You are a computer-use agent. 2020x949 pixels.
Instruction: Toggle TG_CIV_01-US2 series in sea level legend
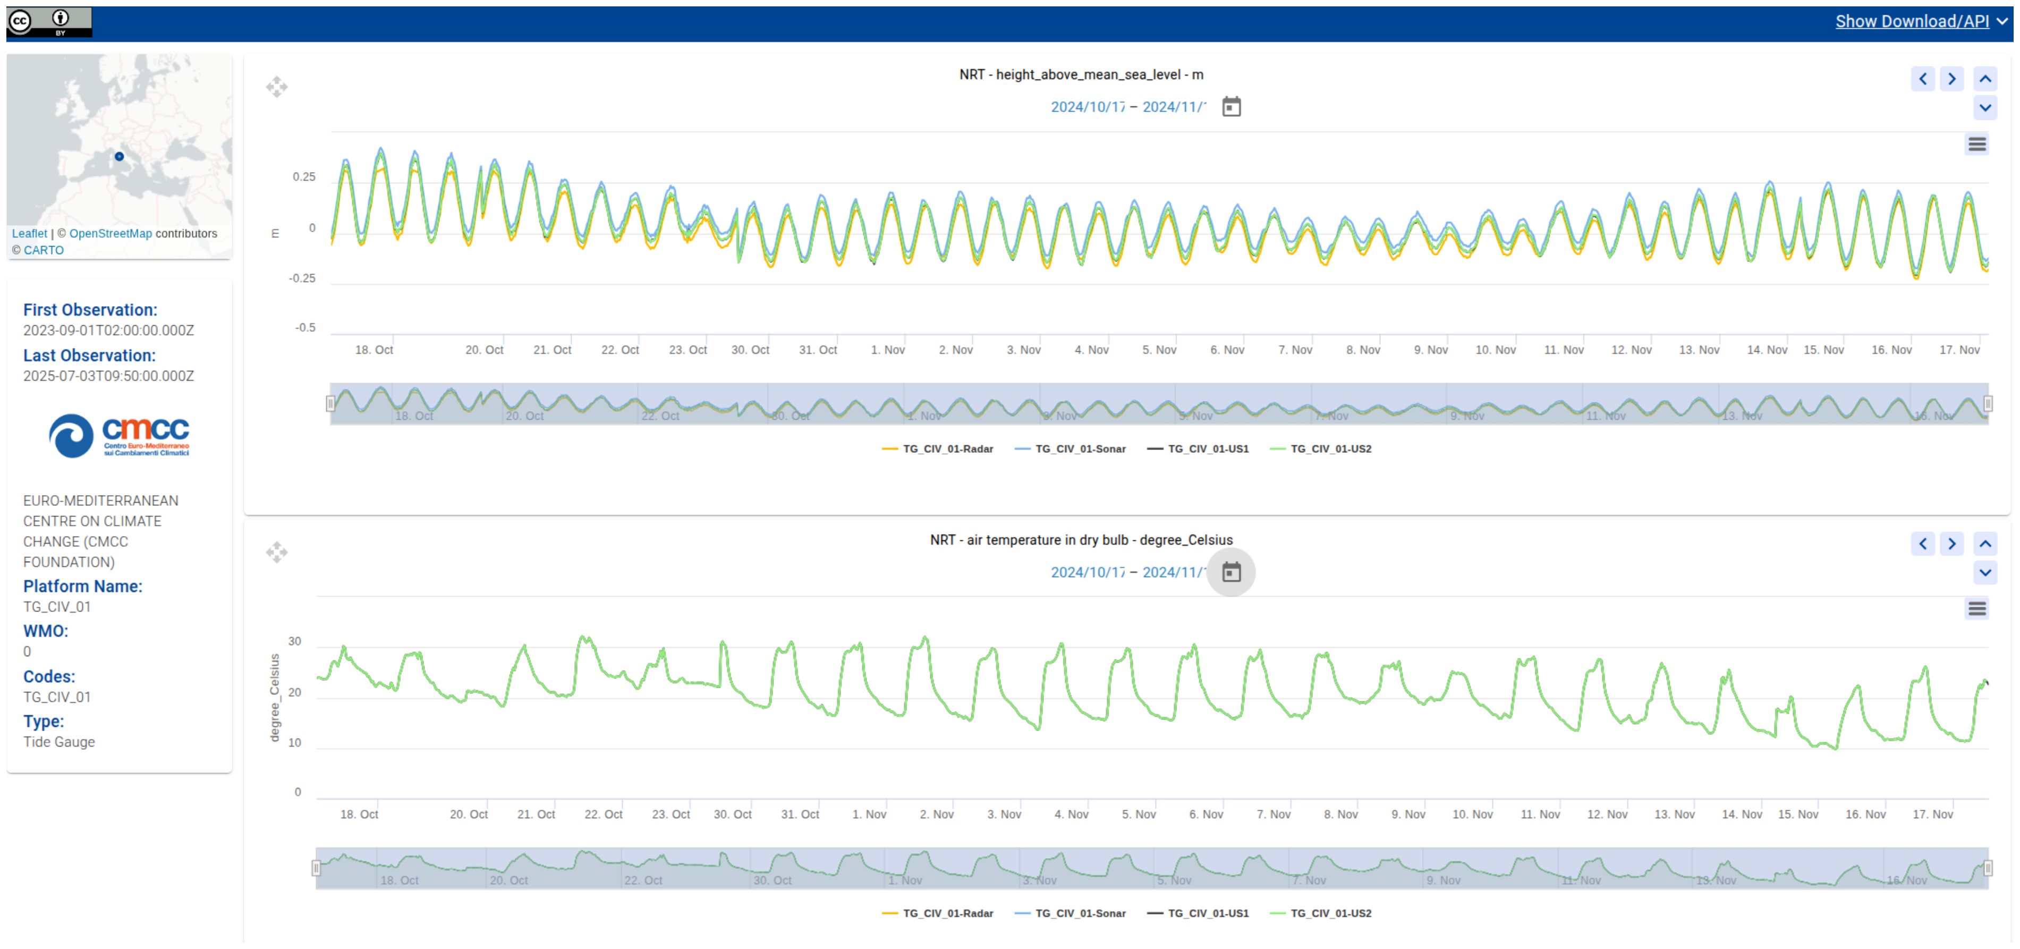(1320, 448)
